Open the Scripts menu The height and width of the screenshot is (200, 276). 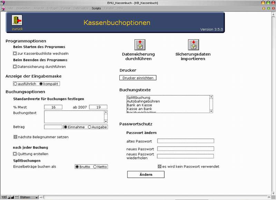click(x=96, y=8)
